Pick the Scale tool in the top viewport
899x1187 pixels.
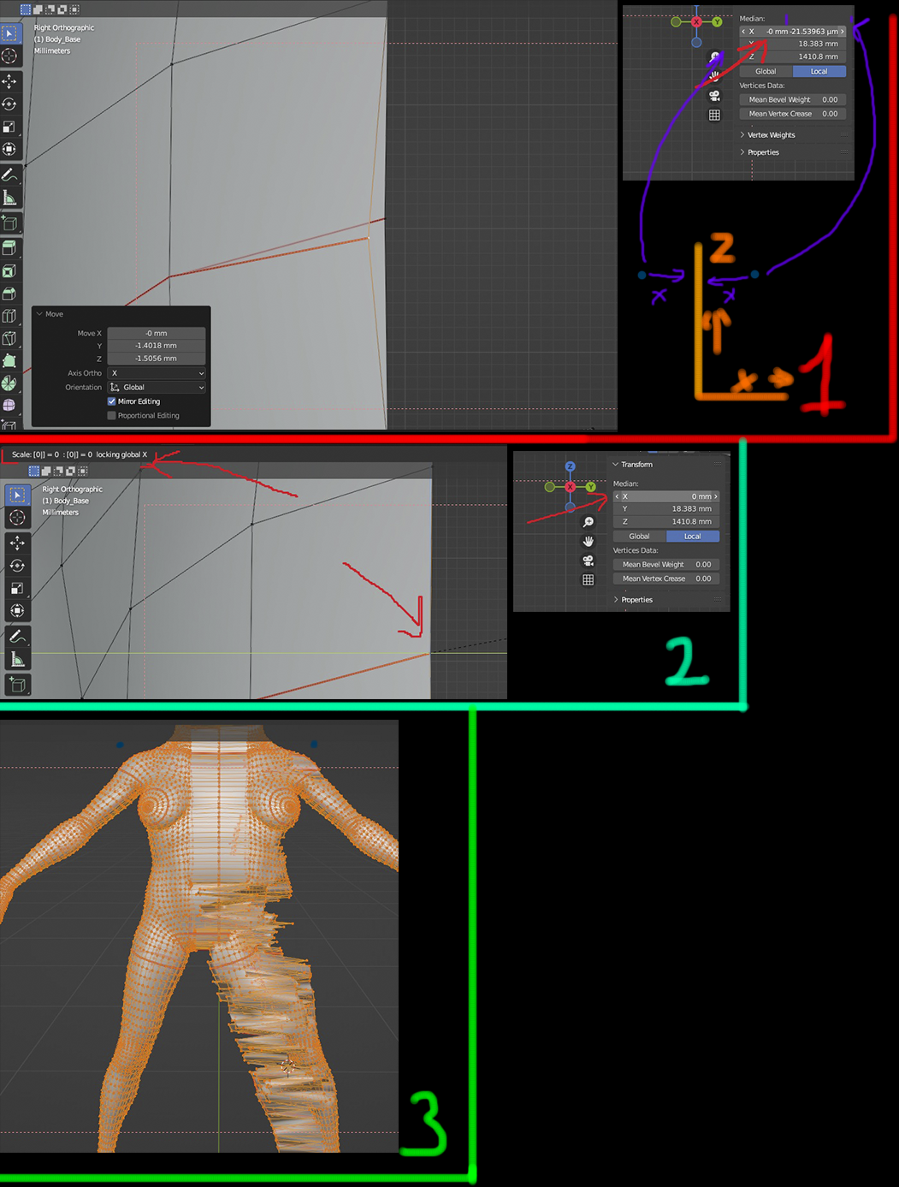pos(9,127)
